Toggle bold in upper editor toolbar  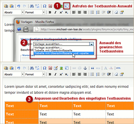pyautogui.click(x=50, y=12)
